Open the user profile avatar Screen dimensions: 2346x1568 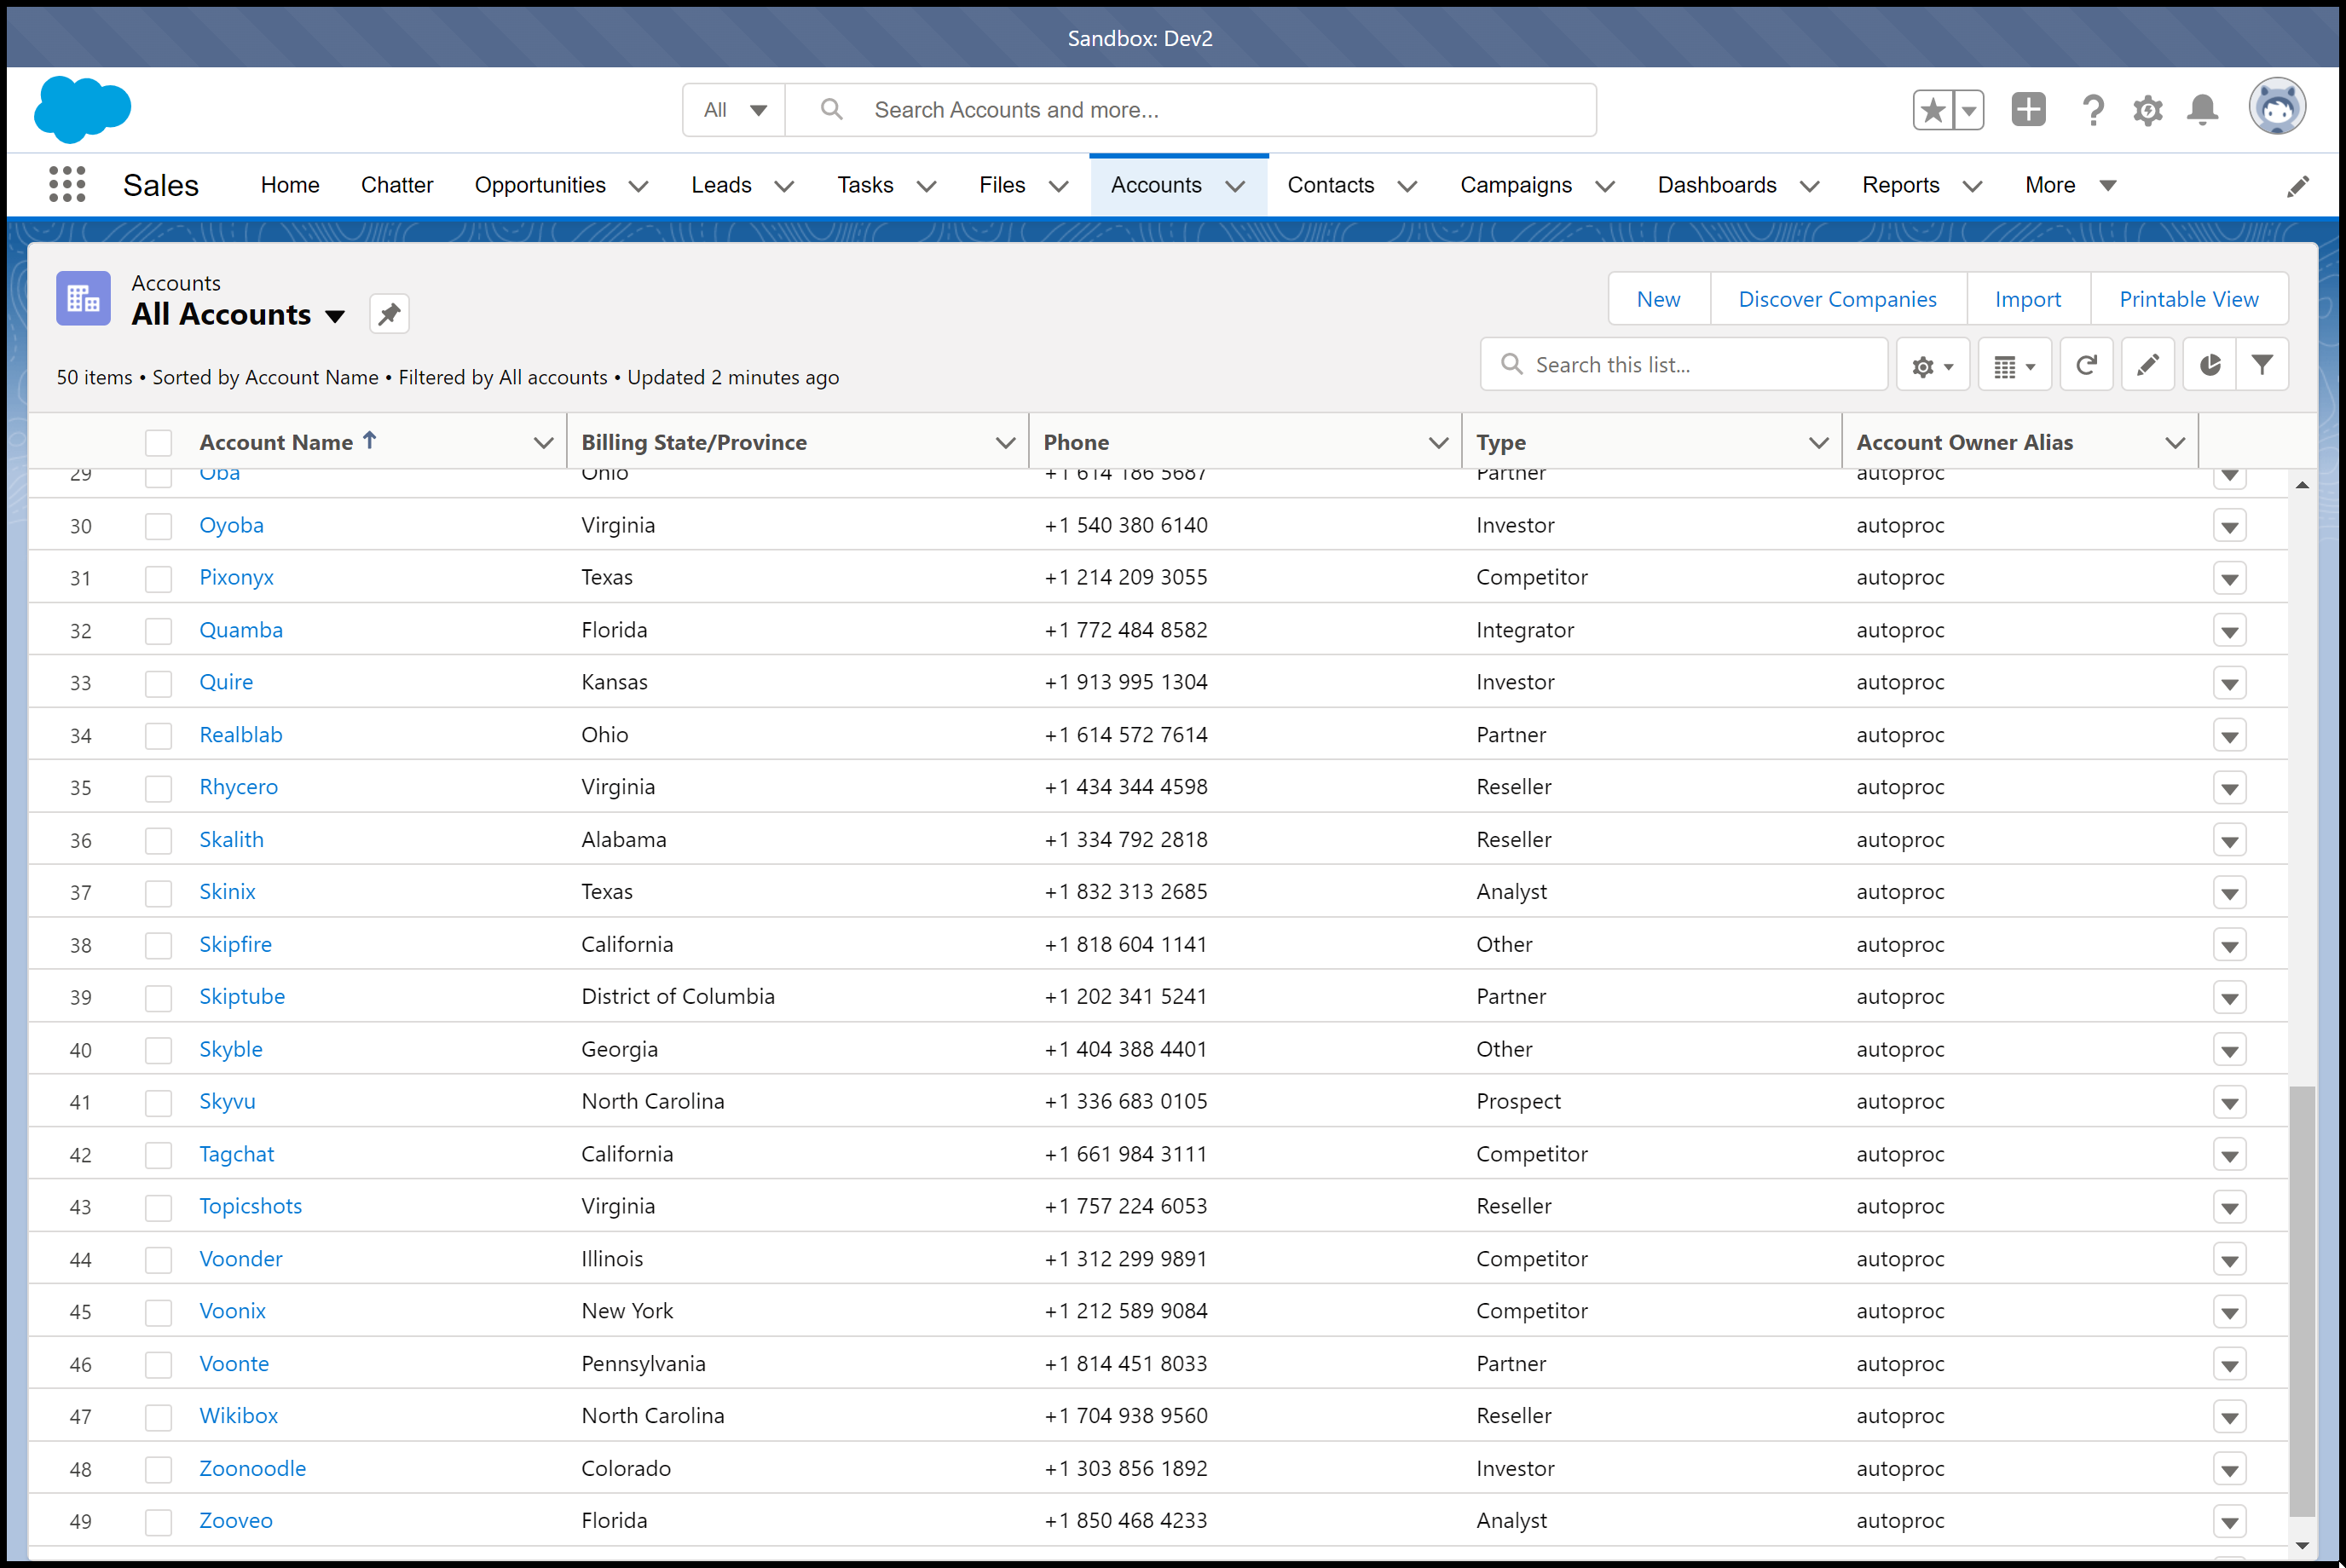pyautogui.click(x=2277, y=107)
